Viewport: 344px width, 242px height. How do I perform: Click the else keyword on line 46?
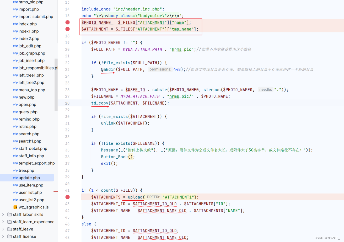click(86, 224)
